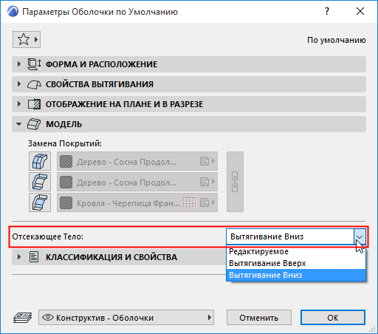The image size is (378, 334).
Task: Select Вытягивание Вверх from the dropdown list
Action: pyautogui.click(x=296, y=263)
